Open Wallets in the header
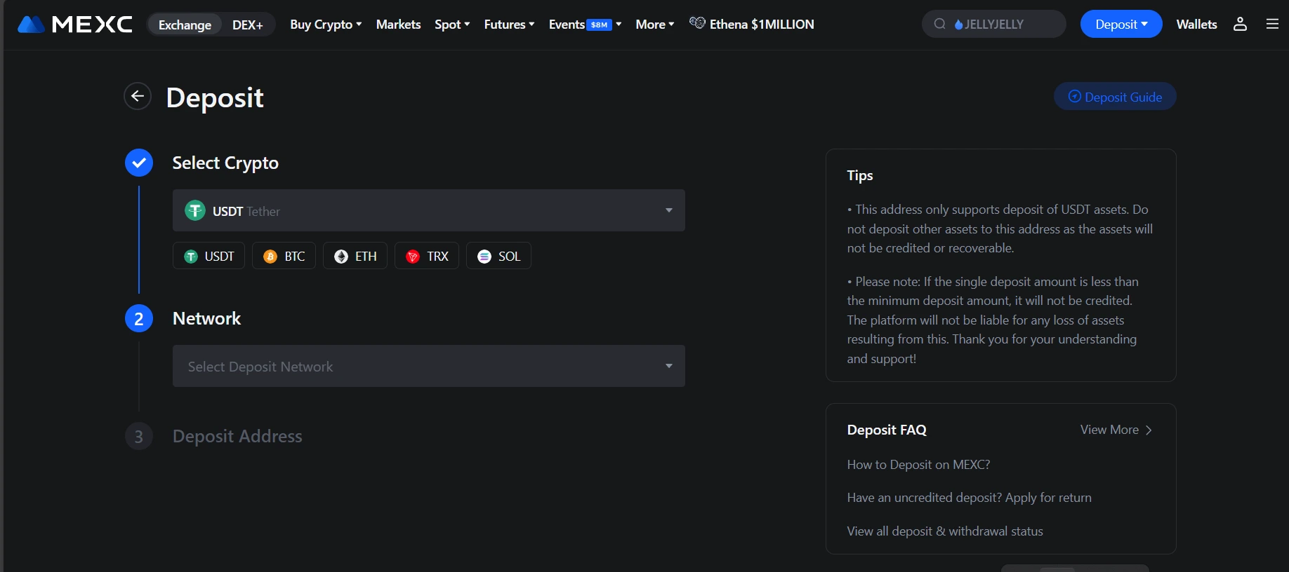The width and height of the screenshot is (1289, 572). (x=1196, y=24)
